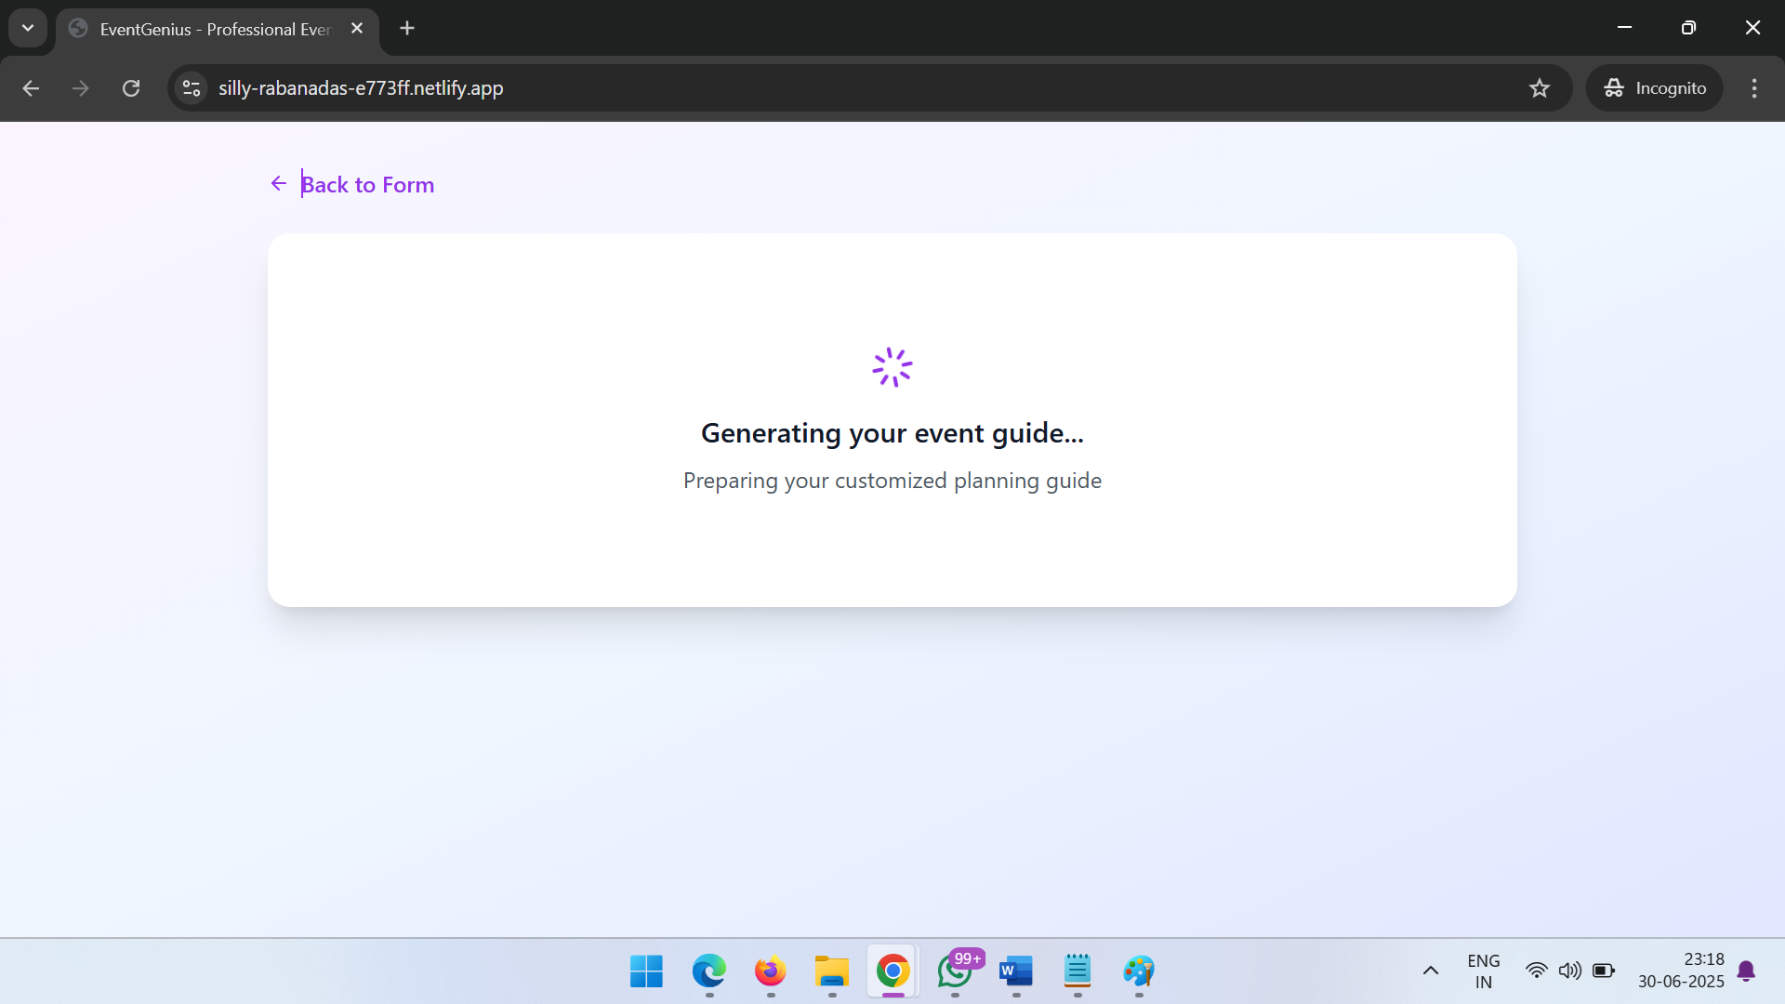
Task: Close the EventGenius tab
Action: (357, 28)
